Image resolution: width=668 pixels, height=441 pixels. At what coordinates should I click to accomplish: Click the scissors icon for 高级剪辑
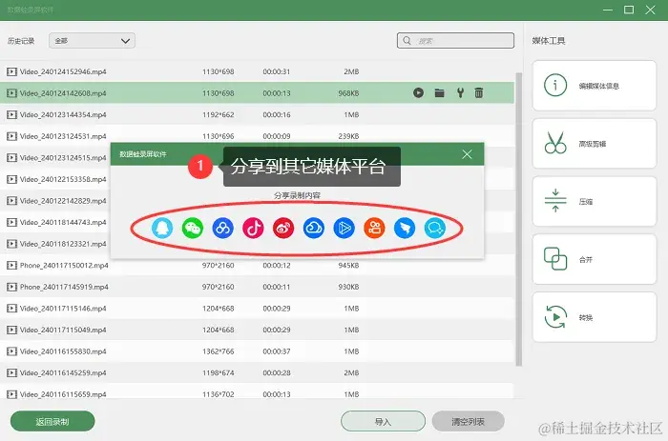[x=555, y=143]
